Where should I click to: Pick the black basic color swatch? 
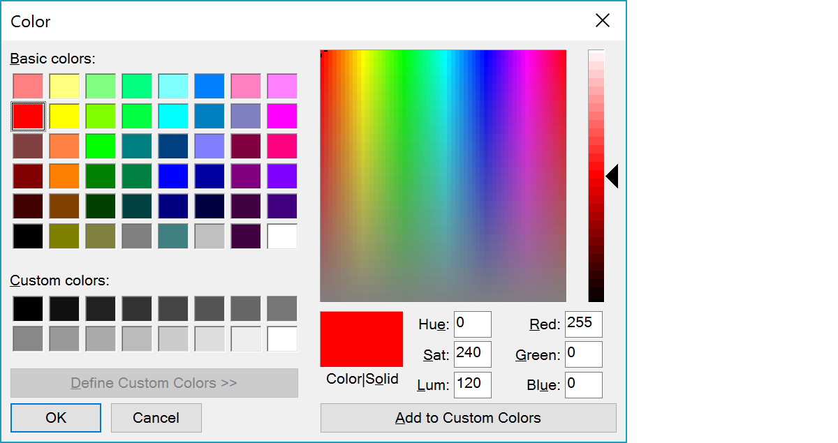[x=28, y=236]
